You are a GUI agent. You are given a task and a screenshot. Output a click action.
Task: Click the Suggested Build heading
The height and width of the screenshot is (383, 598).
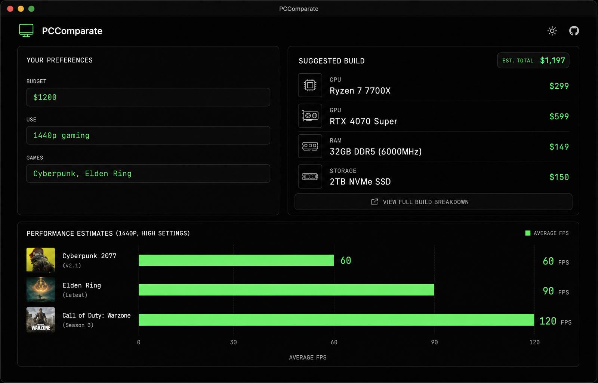click(332, 61)
